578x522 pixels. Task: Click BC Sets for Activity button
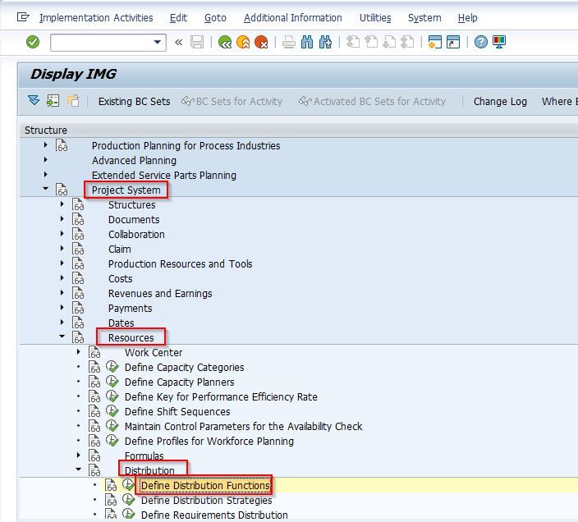tap(232, 101)
